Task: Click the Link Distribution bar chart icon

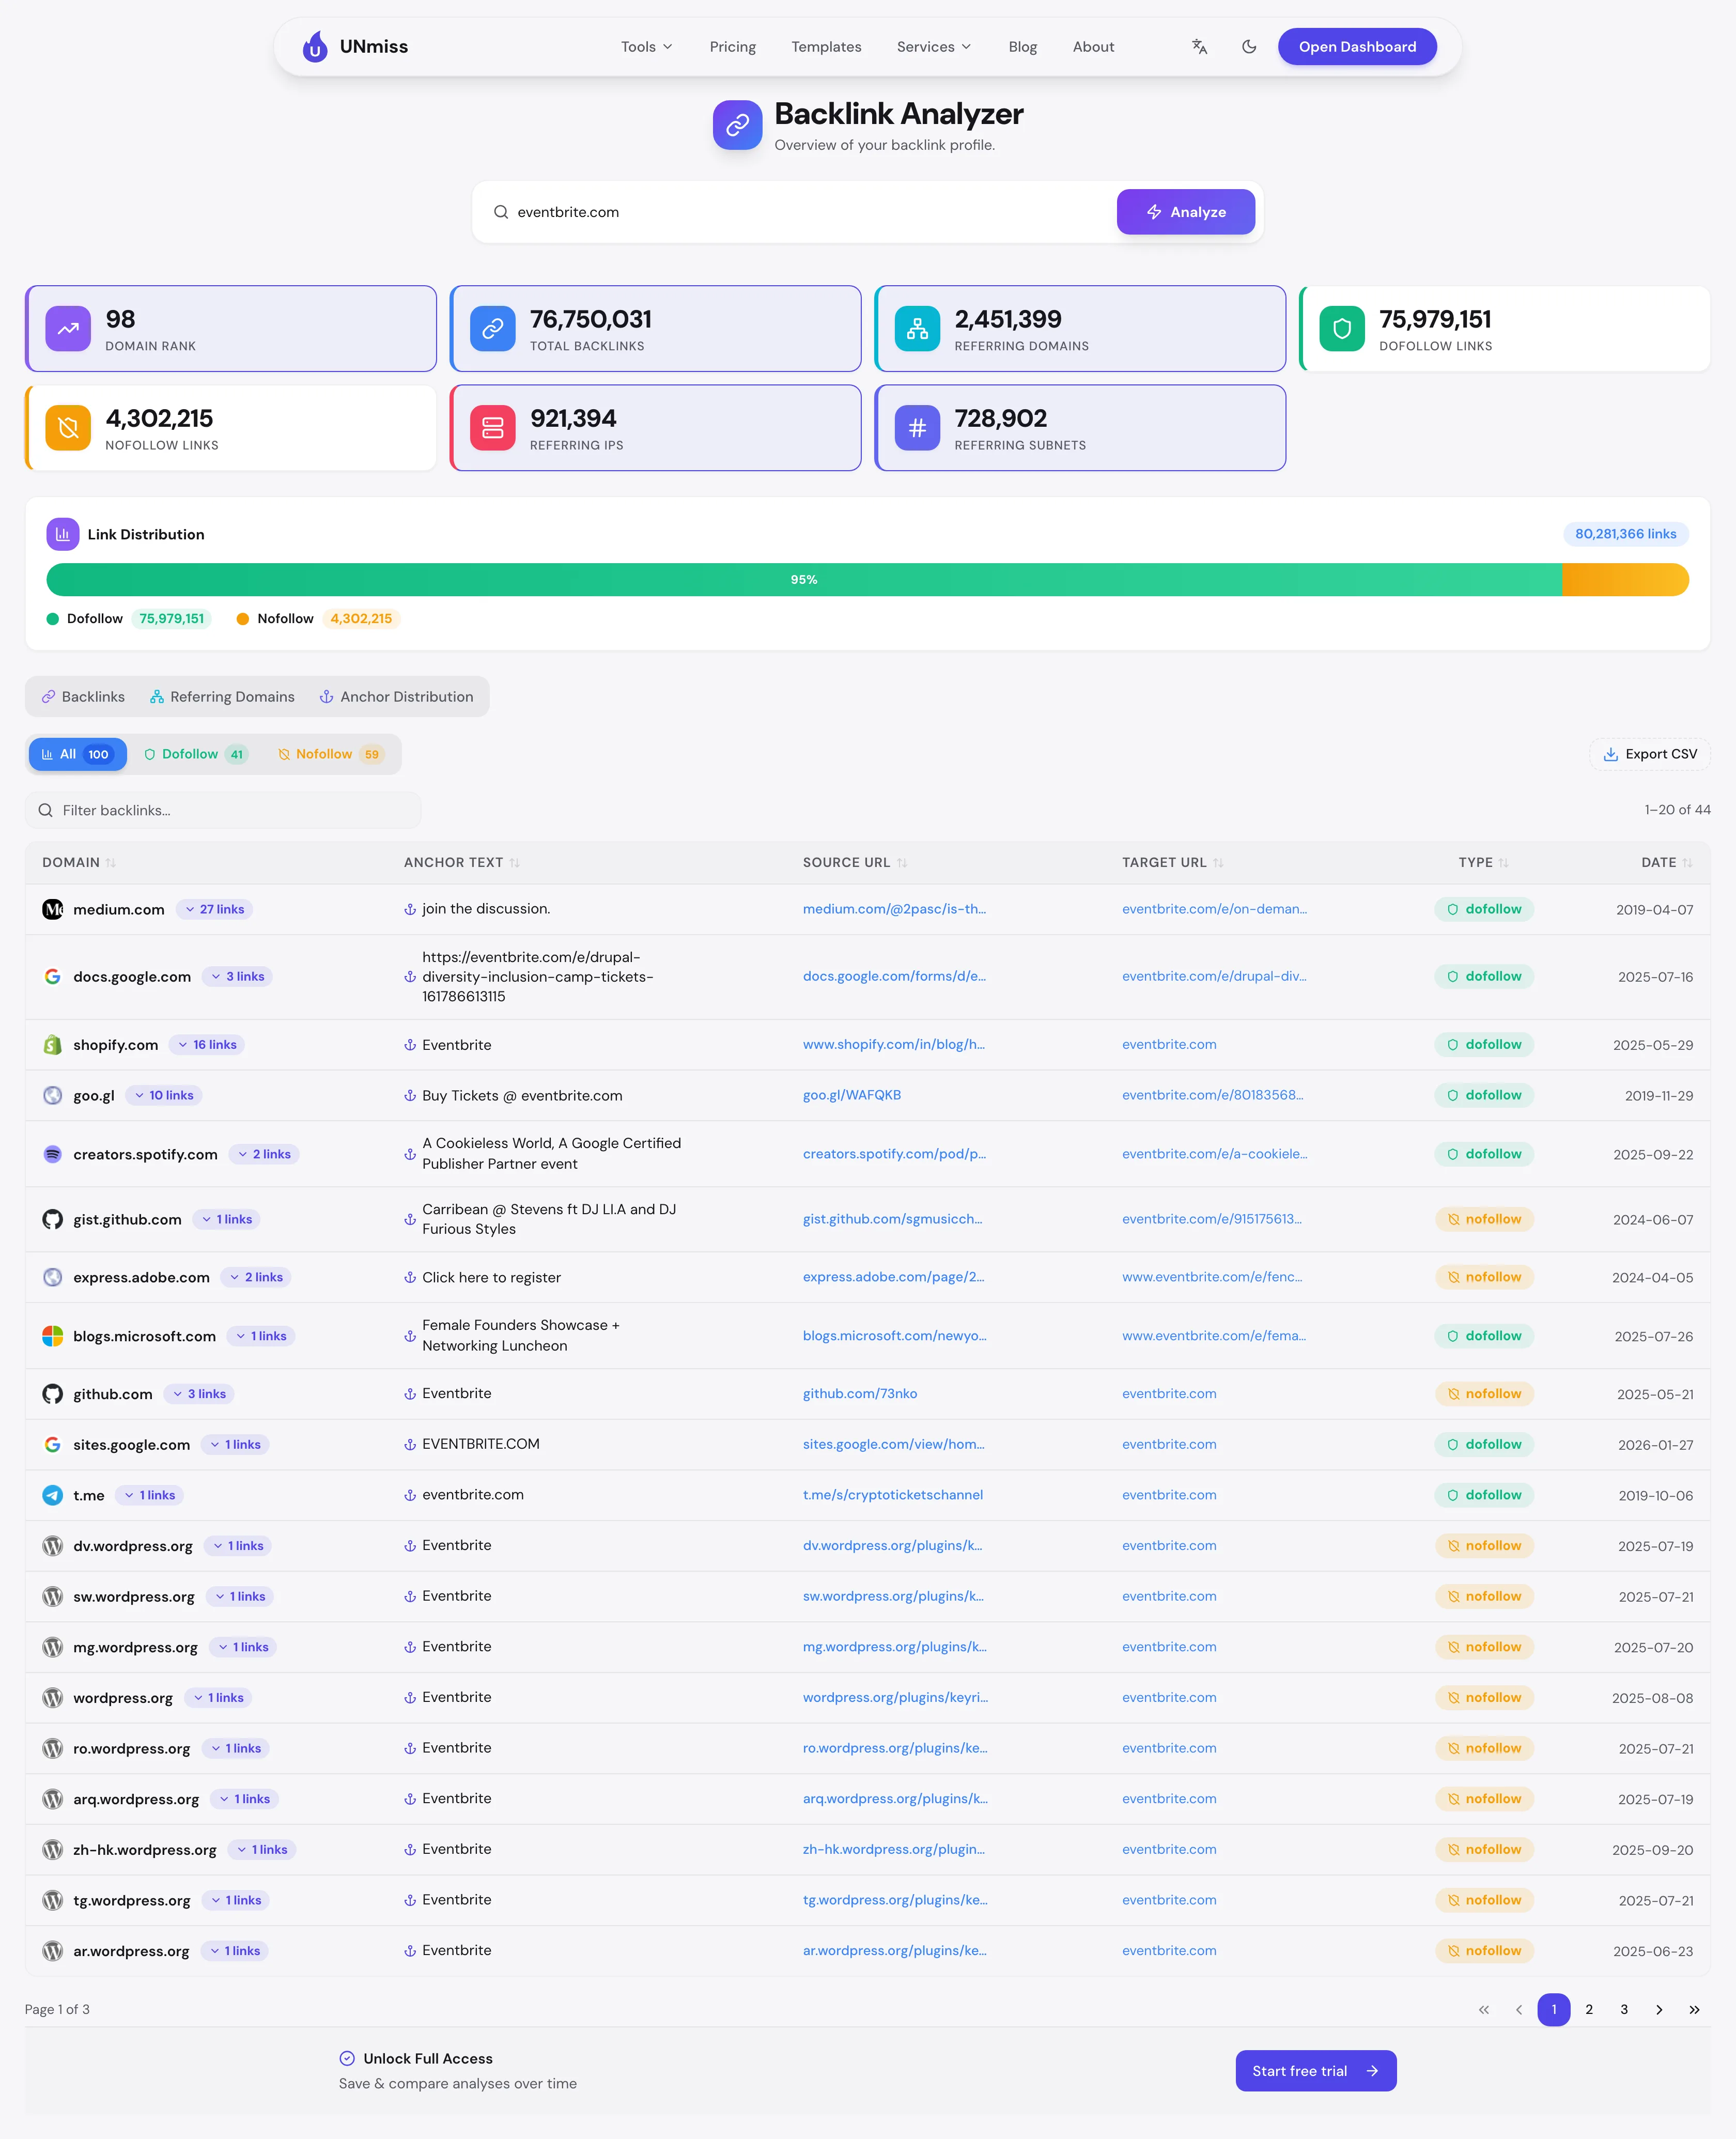Action: 63,534
